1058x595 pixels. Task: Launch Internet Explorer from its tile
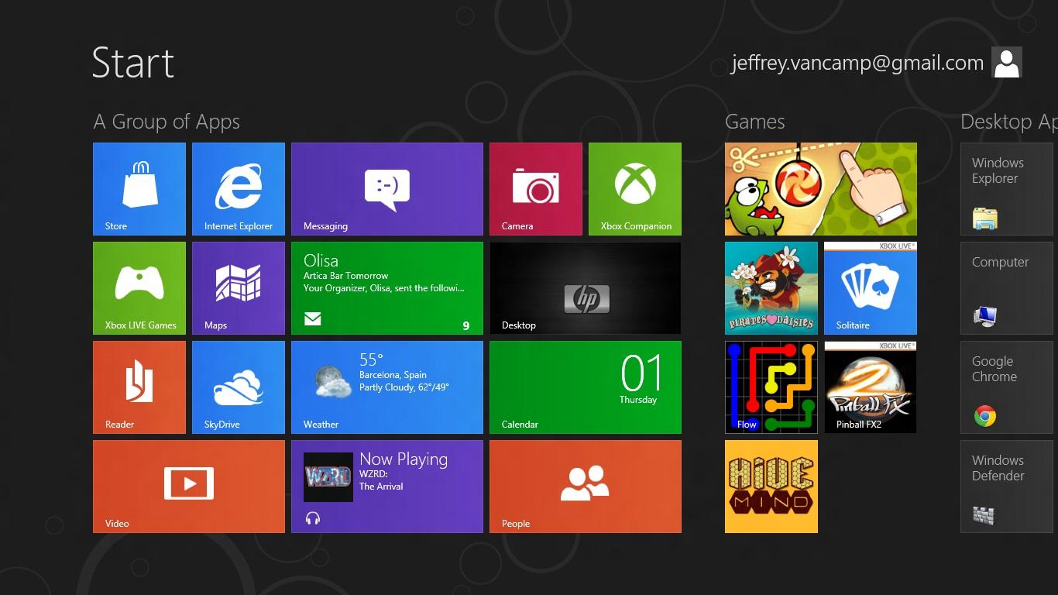(239, 188)
